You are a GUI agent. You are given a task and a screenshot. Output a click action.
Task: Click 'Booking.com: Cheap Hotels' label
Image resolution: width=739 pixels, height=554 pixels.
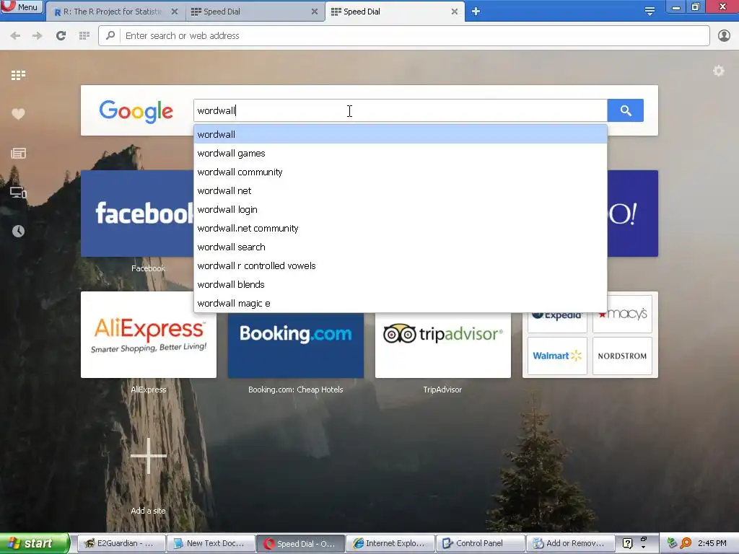(x=295, y=390)
